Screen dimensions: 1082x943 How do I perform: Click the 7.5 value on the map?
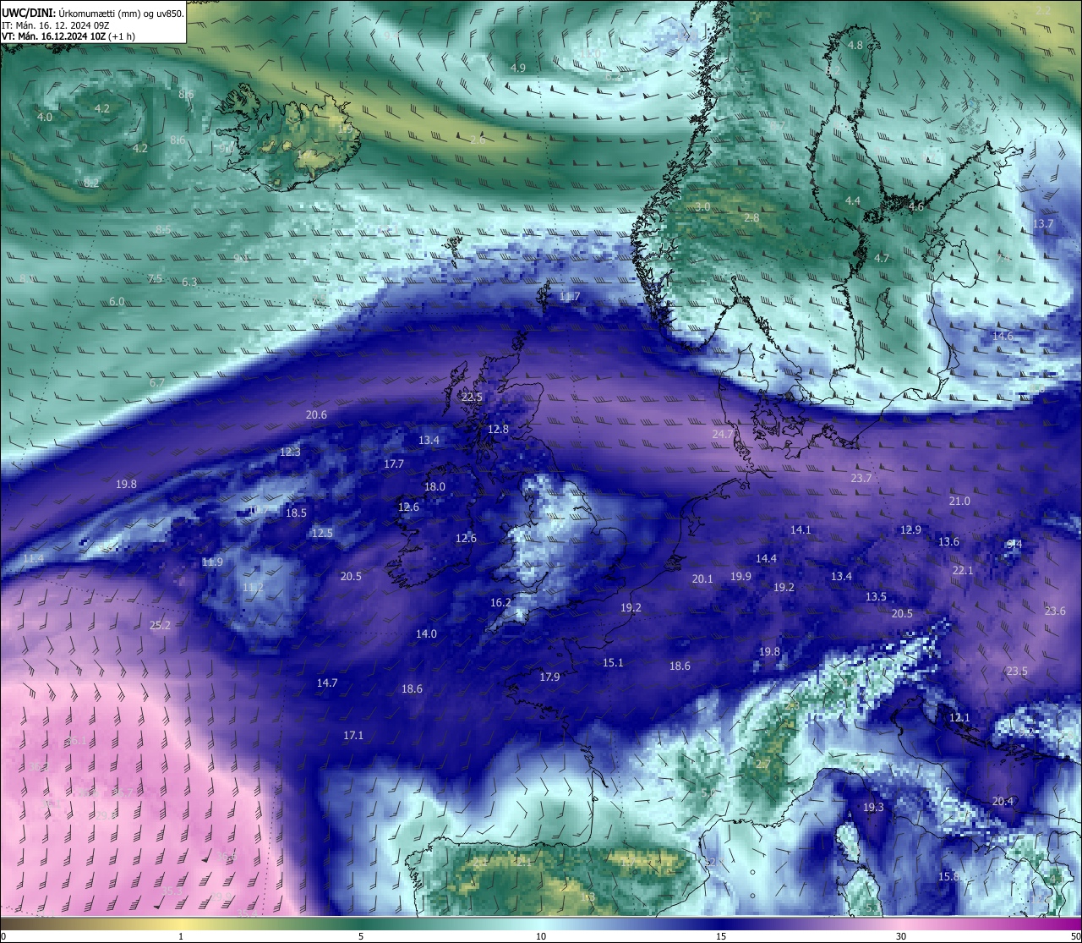coord(155,279)
